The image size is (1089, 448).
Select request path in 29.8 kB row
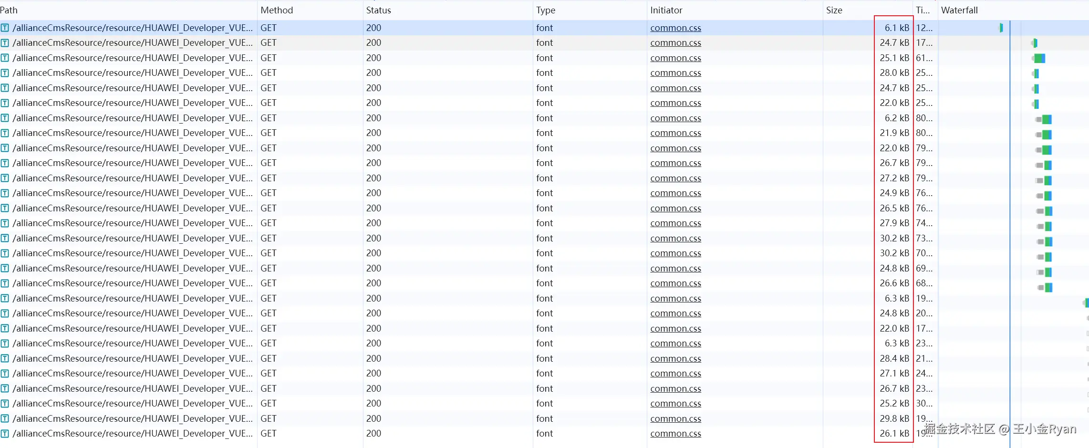[133, 418]
